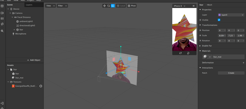Click the Star_mat material field
The image size is (246, 109).
228,57
